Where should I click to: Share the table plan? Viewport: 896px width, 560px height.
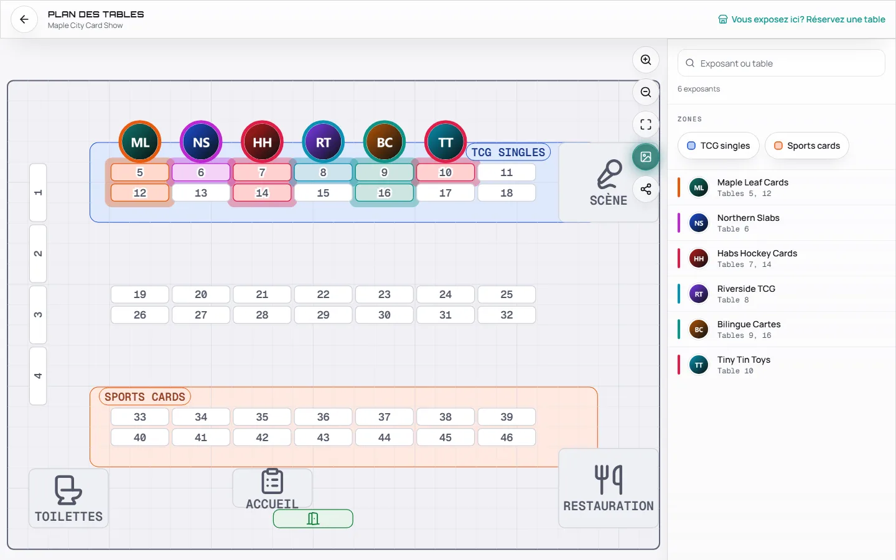(646, 189)
